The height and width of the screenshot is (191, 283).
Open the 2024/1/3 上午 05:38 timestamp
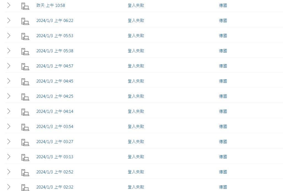55,51
